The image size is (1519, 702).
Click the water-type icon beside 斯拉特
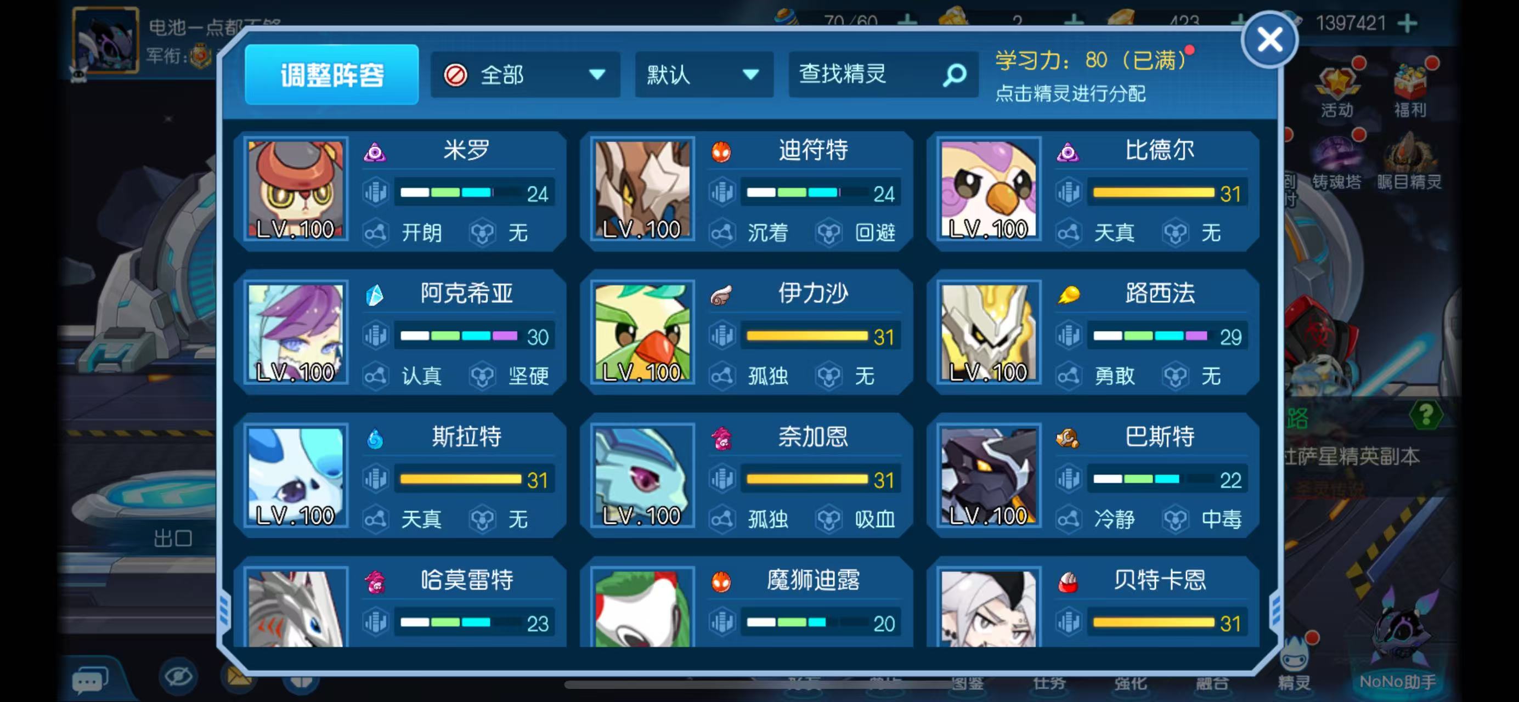375,439
